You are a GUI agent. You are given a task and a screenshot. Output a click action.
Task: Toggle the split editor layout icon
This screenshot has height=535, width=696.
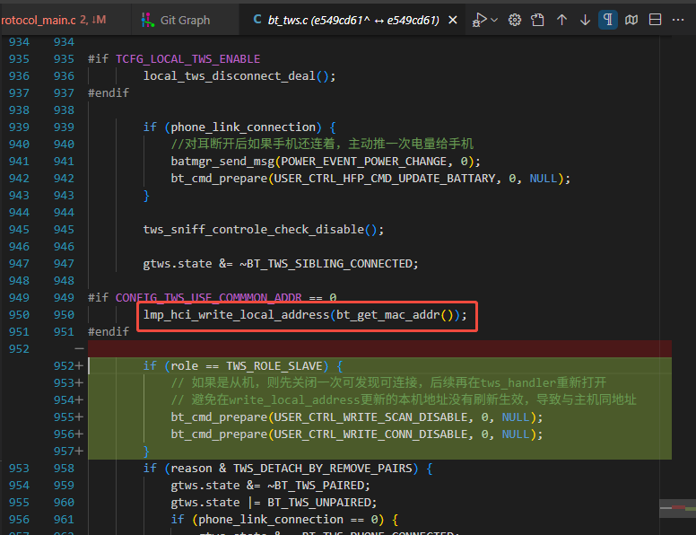click(655, 20)
